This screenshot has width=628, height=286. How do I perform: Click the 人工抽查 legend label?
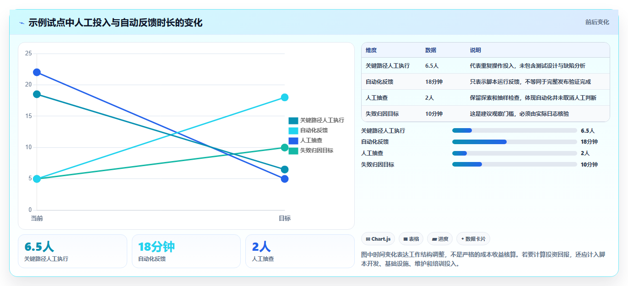click(311, 140)
